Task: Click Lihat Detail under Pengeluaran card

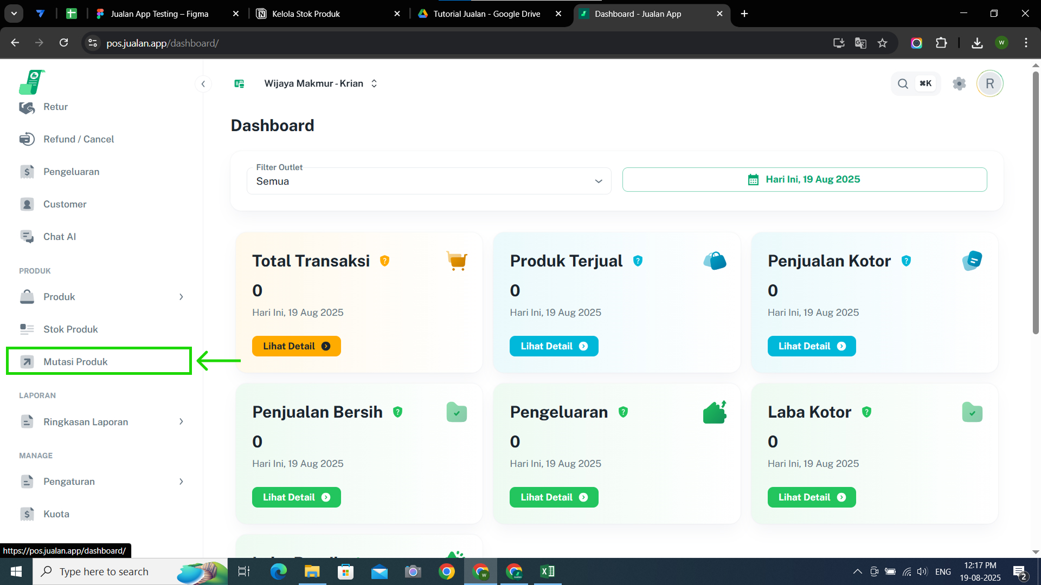Action: click(554, 497)
